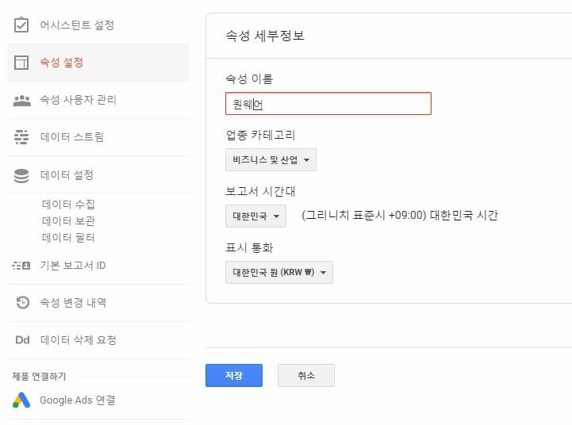Select the 데이터 필터 submenu item
Viewport: 572px width, 425px height.
[68, 238]
